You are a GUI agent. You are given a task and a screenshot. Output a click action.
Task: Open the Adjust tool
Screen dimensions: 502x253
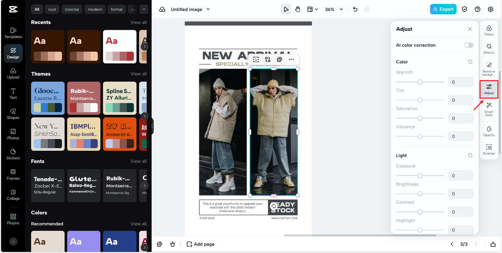(489, 89)
